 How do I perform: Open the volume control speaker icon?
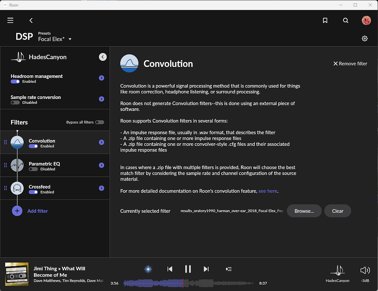pos(364,269)
